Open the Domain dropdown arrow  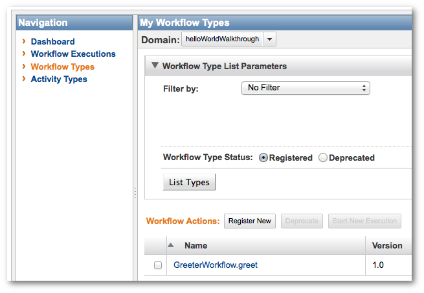tap(269, 39)
